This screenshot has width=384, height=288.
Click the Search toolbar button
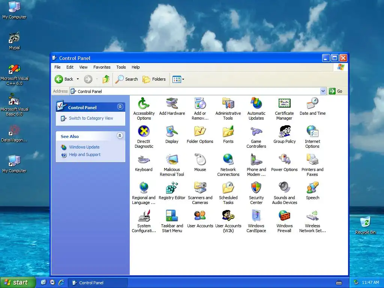click(126, 79)
